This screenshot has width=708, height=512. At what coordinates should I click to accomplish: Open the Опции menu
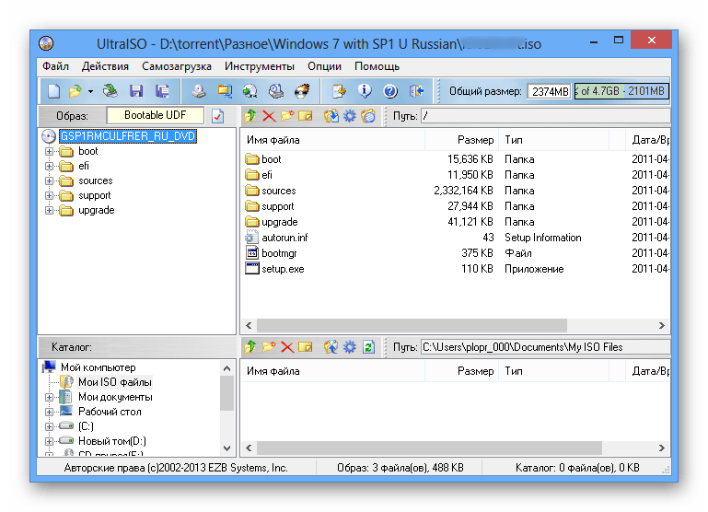click(324, 66)
